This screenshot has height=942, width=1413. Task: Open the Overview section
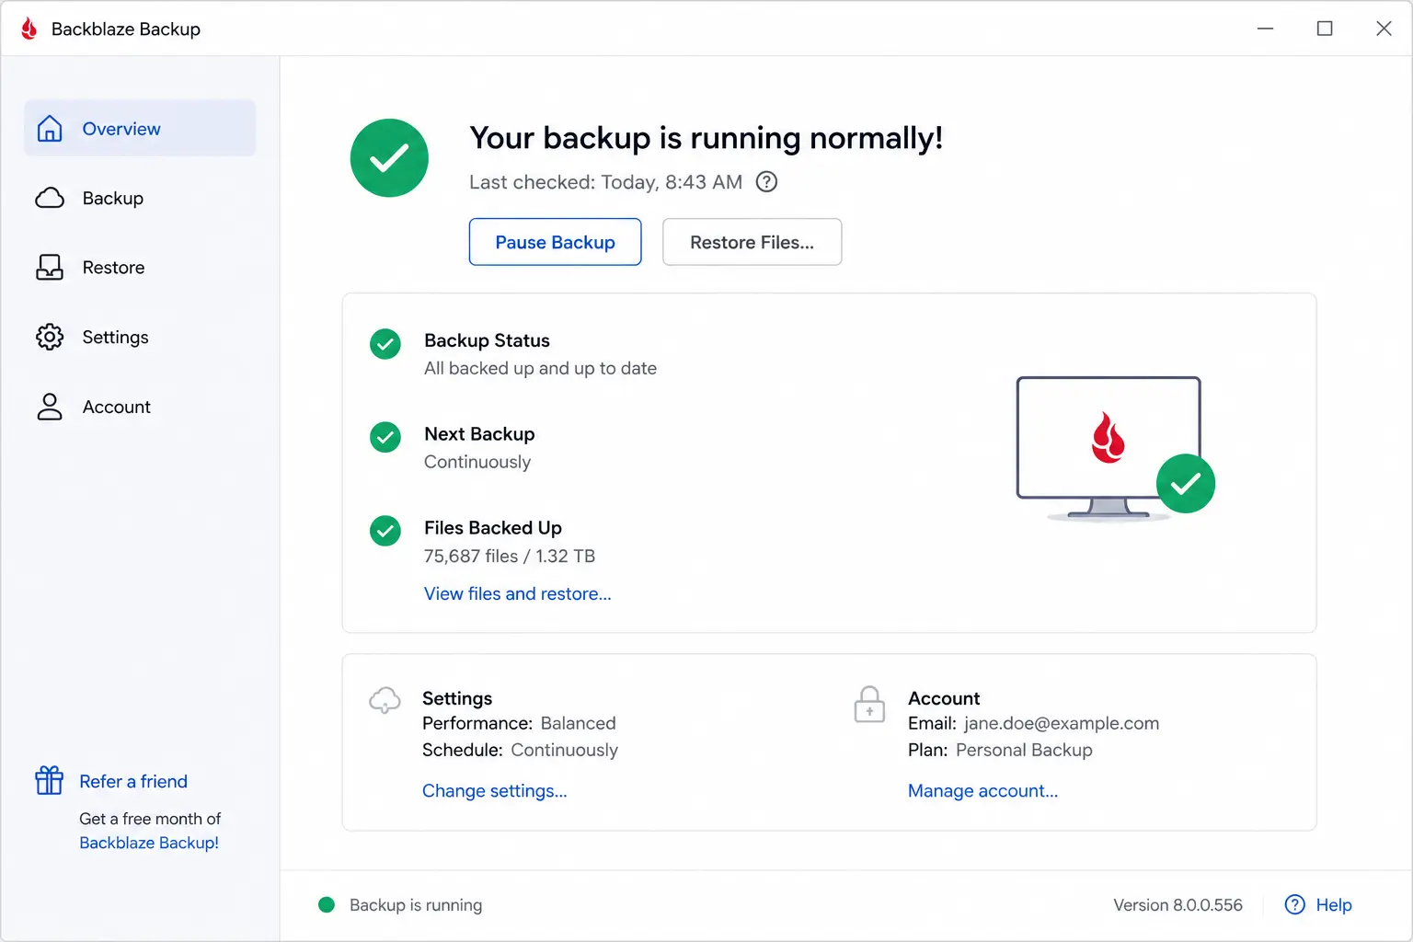(x=140, y=129)
